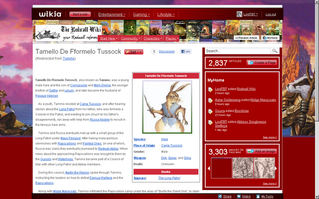Viewport: 319px width, 199px height.
Task: Open the rightmost engraving gallery thumbnail
Action: click(x=265, y=168)
